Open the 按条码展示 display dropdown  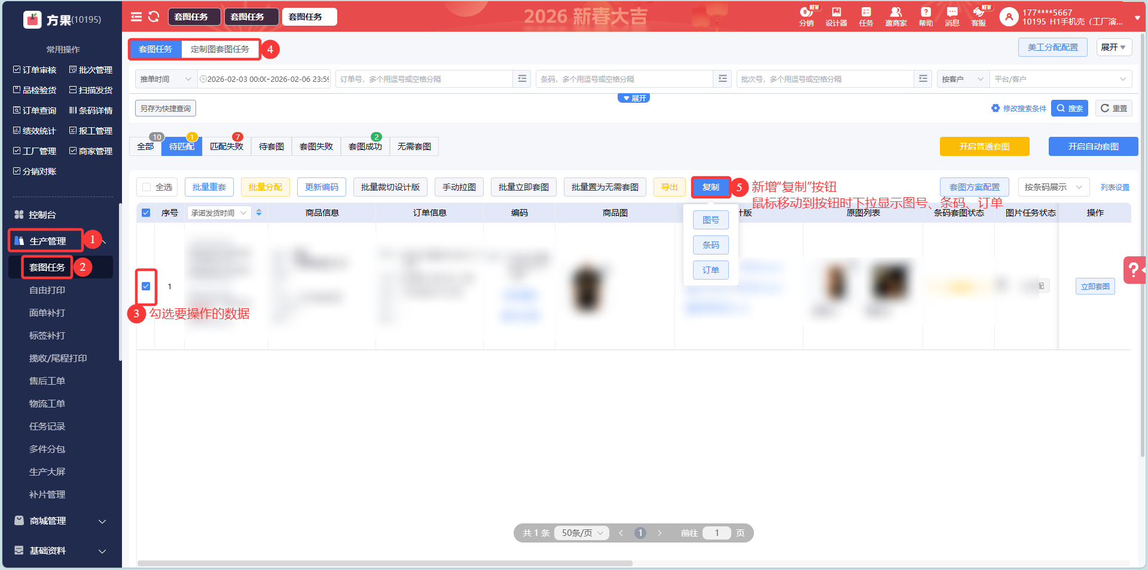point(1054,187)
